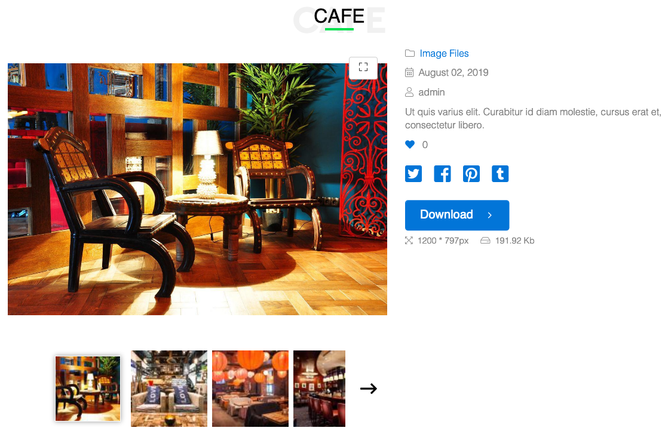The height and width of the screenshot is (437, 668).
Task: Select the bar counter thumbnail
Action: [319, 389]
